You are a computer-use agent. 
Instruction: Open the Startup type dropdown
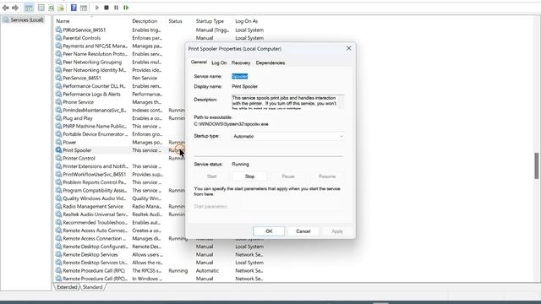(288, 137)
